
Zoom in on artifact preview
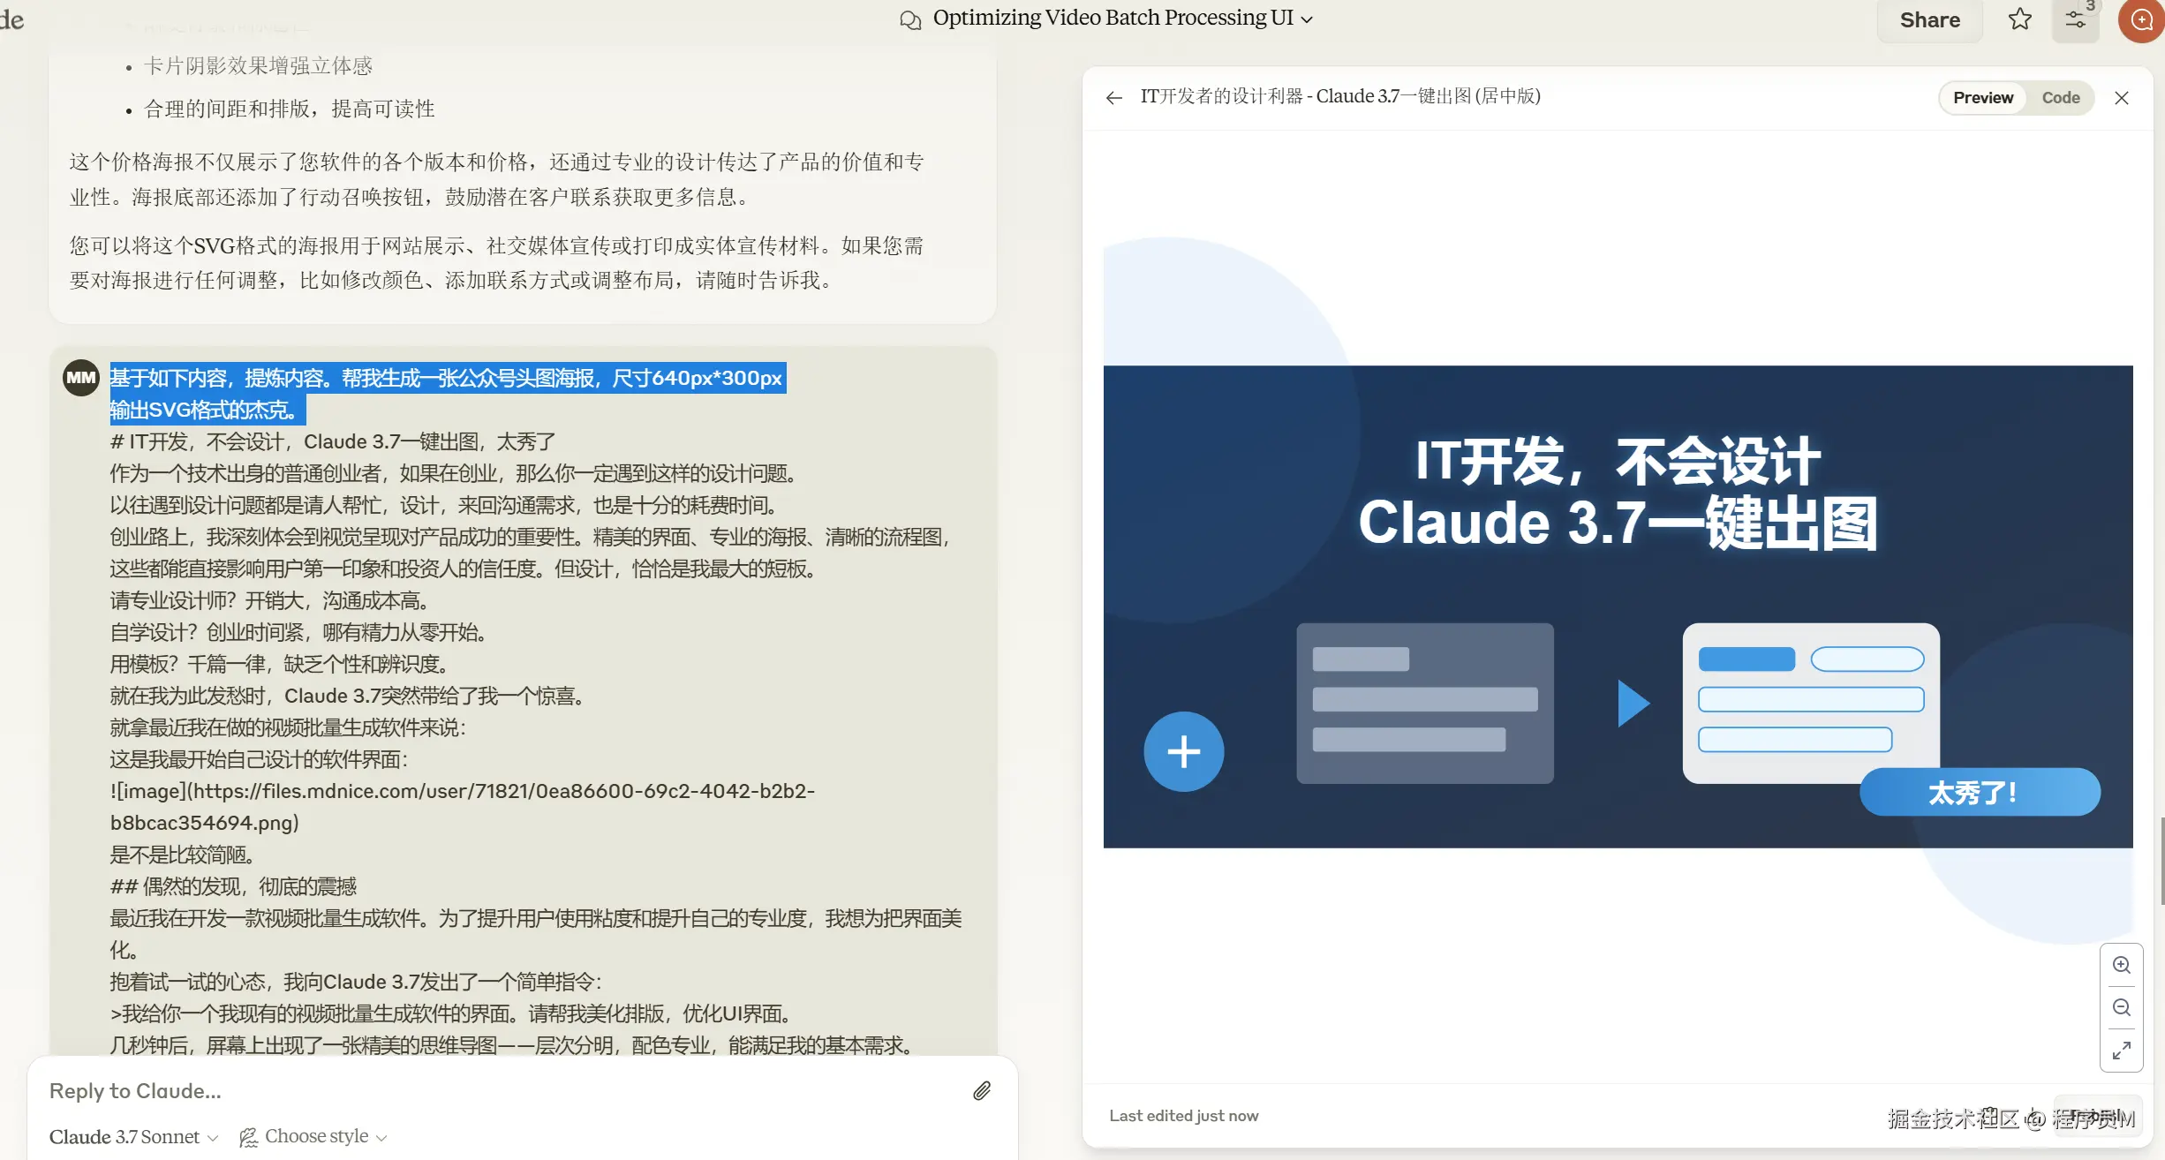2121,965
